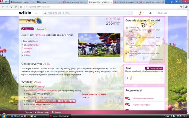189x118 pixels.
Task: Open Odcinek 11 "Wszystko co błyszczy" link
Action: tap(42, 91)
